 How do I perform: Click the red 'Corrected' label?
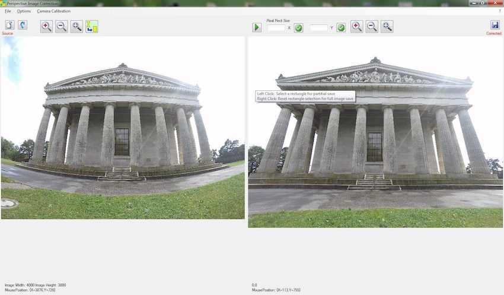494,33
